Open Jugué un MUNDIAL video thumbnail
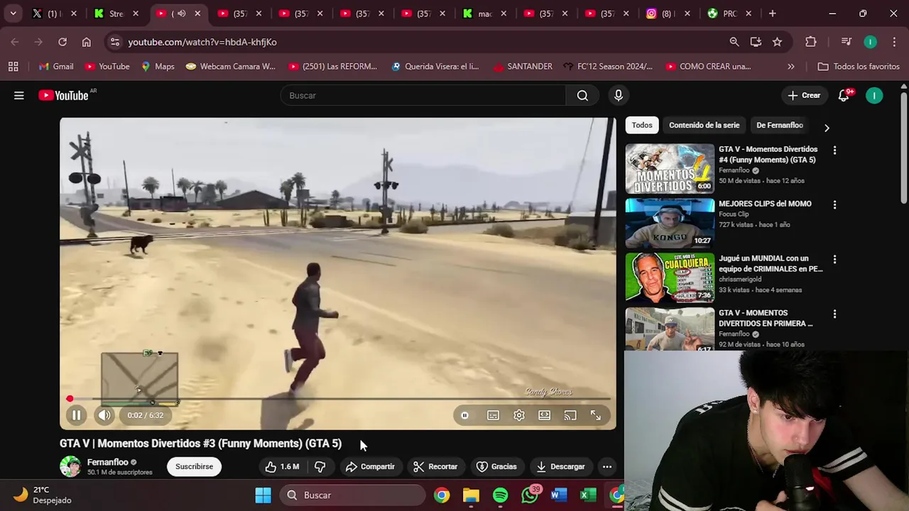Viewport: 909px width, 511px height. pyautogui.click(x=670, y=278)
